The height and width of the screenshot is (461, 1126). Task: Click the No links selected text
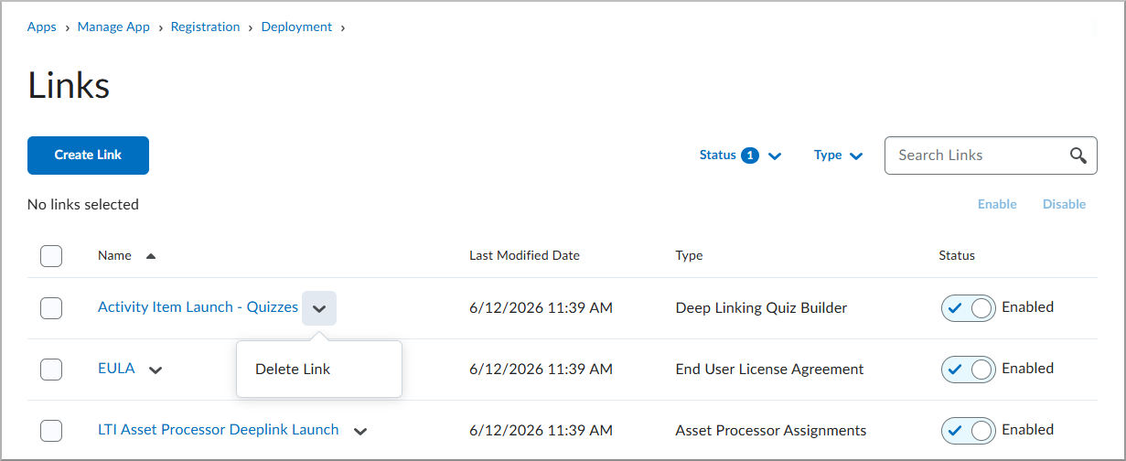point(83,204)
